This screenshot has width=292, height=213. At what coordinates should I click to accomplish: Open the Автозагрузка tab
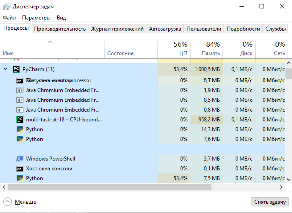click(x=165, y=29)
